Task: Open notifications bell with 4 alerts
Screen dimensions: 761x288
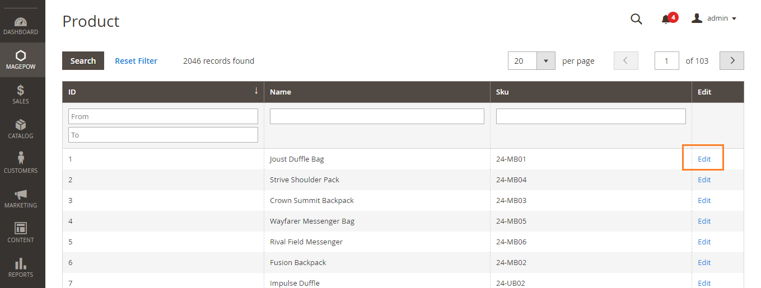Action: [x=666, y=19]
